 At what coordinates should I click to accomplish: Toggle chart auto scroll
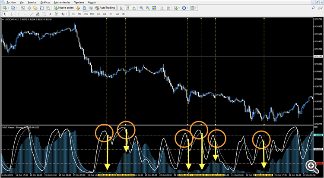coord(162,8)
